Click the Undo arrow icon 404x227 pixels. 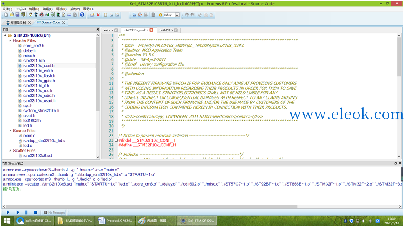pyautogui.click(x=186, y=15)
